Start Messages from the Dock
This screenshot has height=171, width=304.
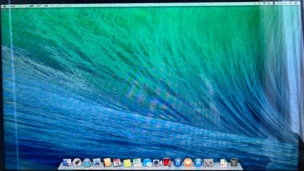click(147, 163)
